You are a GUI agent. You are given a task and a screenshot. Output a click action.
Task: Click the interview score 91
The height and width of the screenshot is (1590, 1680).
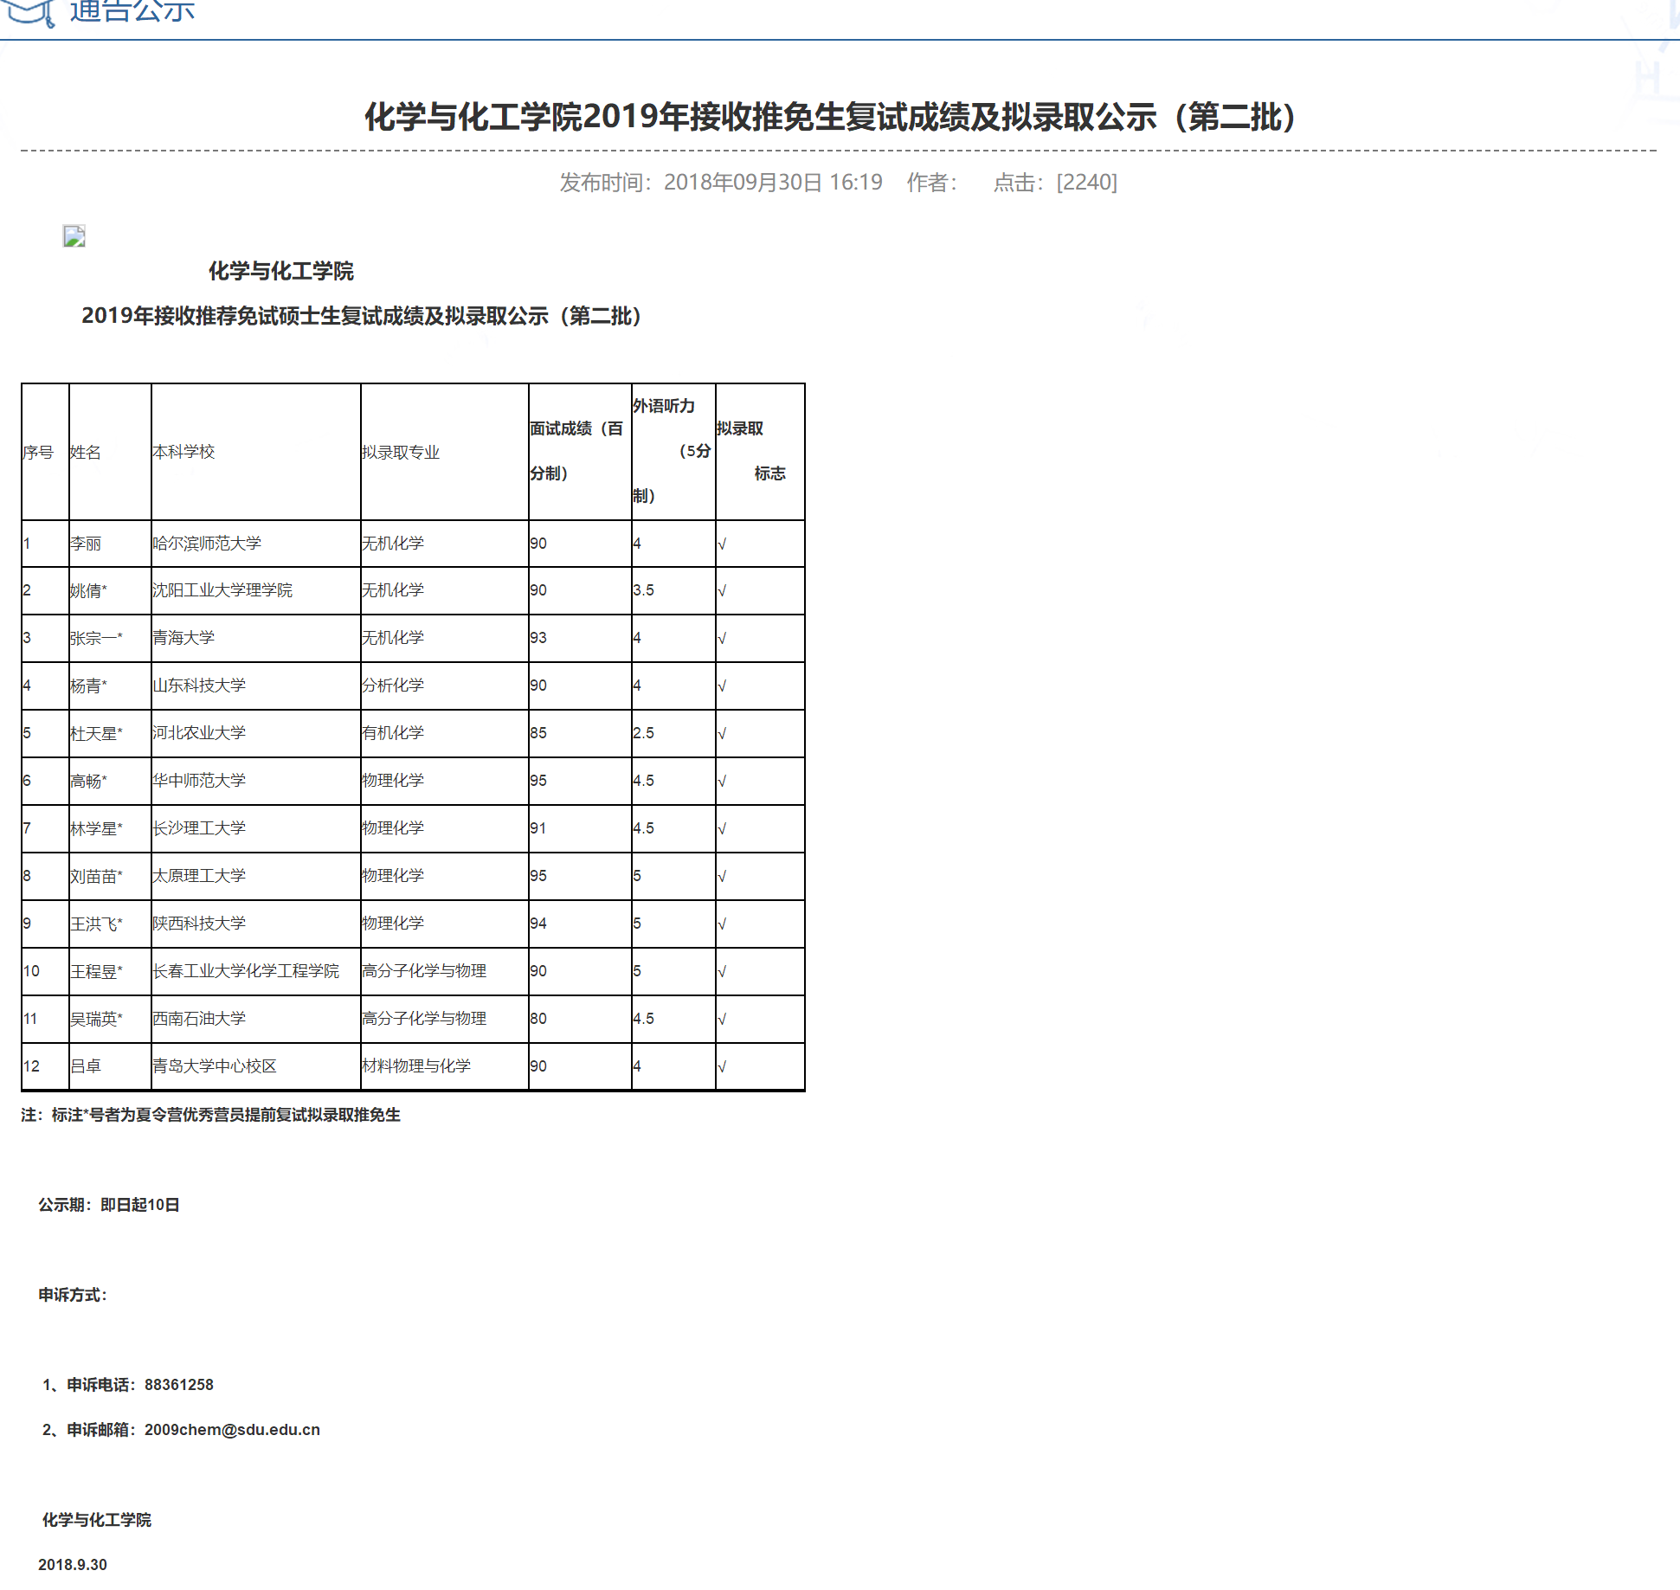pyautogui.click(x=538, y=828)
